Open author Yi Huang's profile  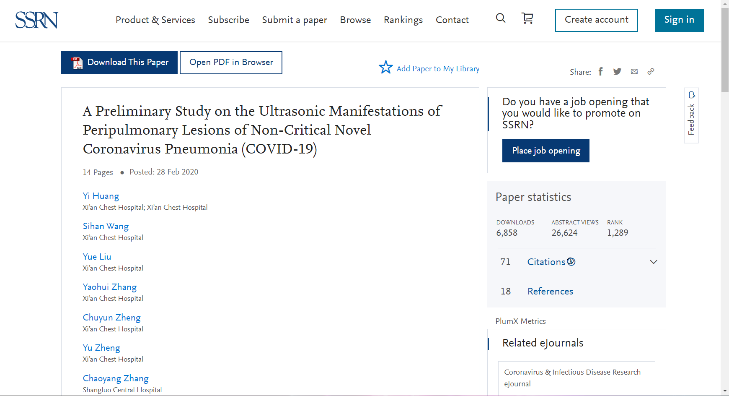tap(101, 196)
